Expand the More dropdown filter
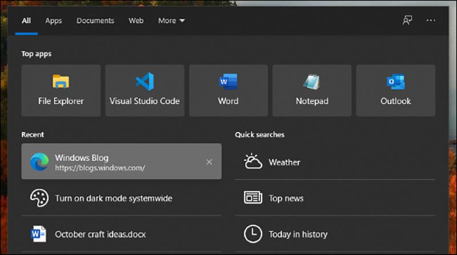The image size is (457, 255). (x=171, y=21)
